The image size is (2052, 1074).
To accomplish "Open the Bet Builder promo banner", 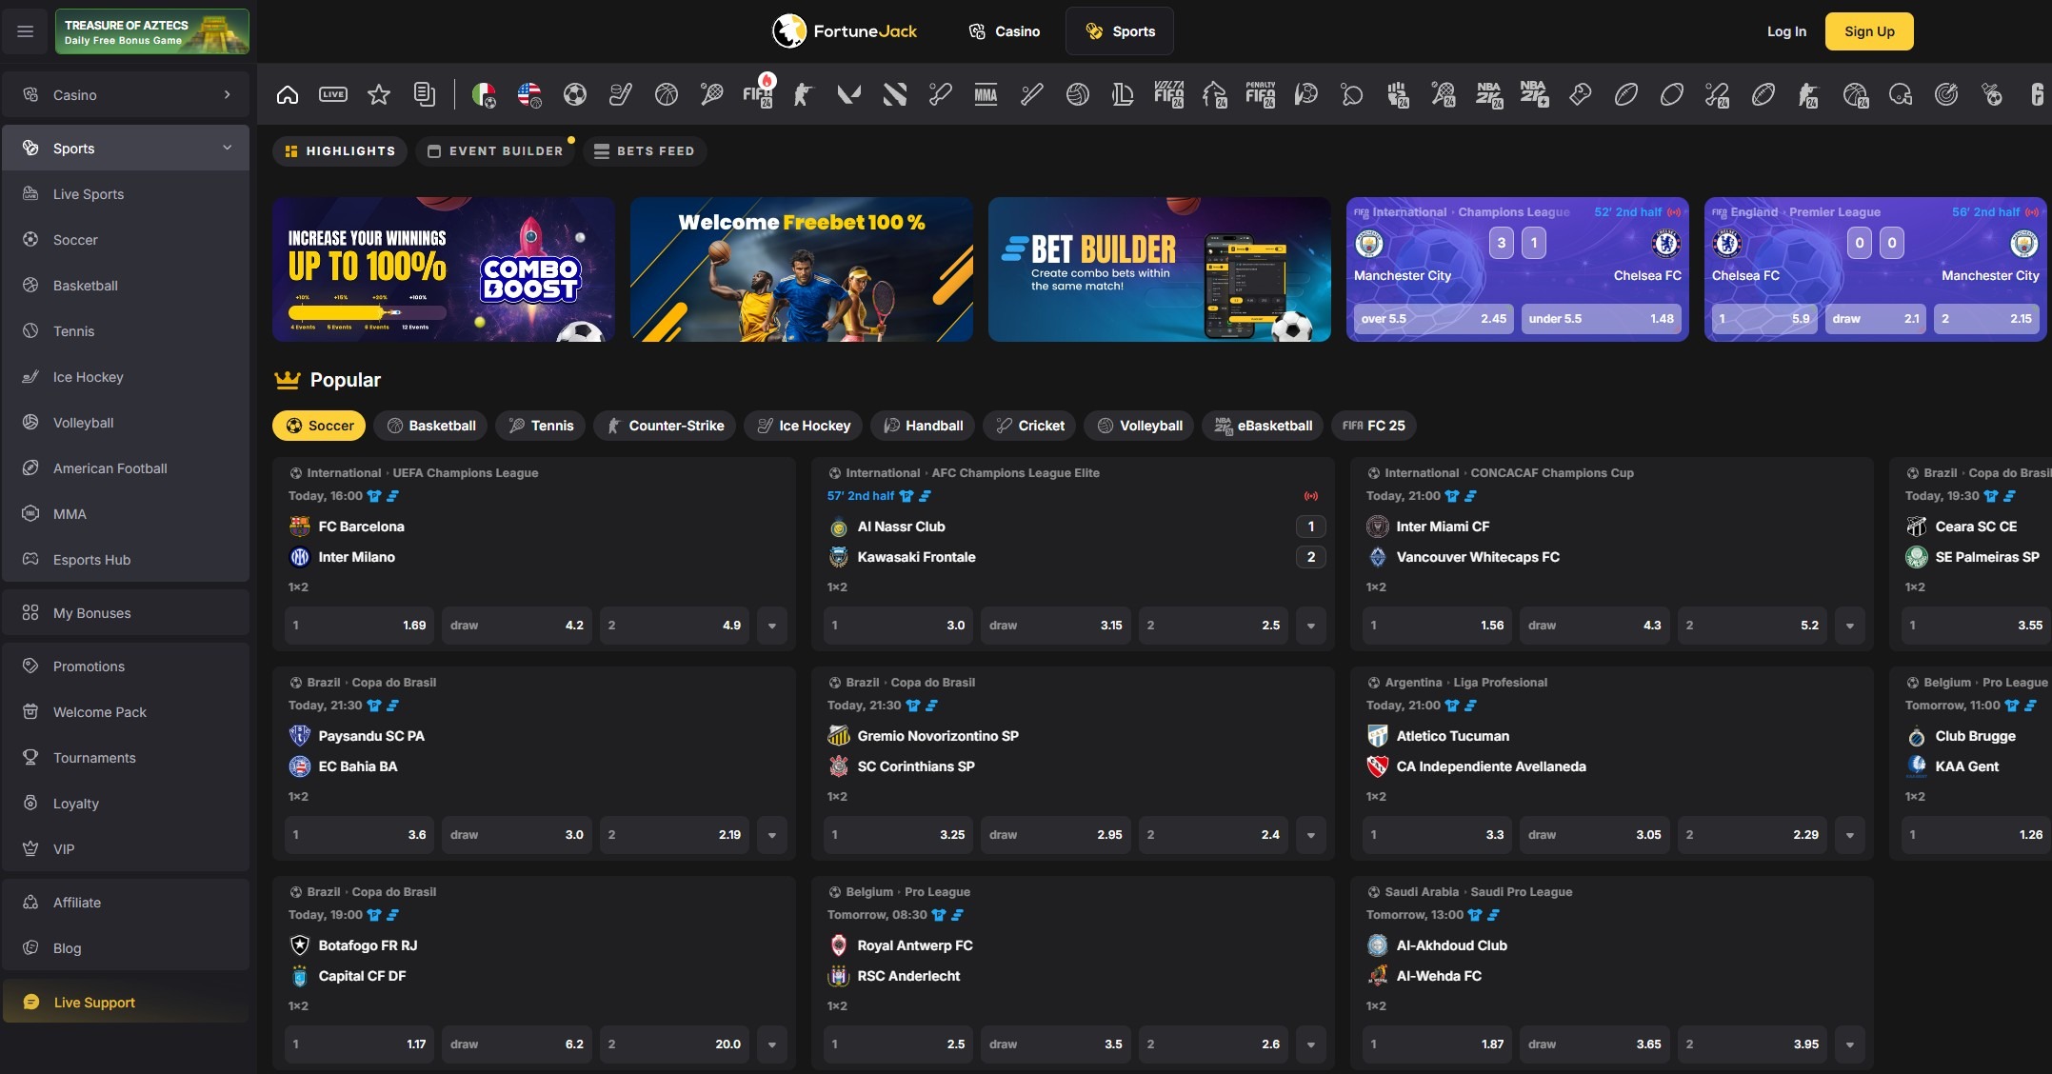I will tap(1160, 269).
